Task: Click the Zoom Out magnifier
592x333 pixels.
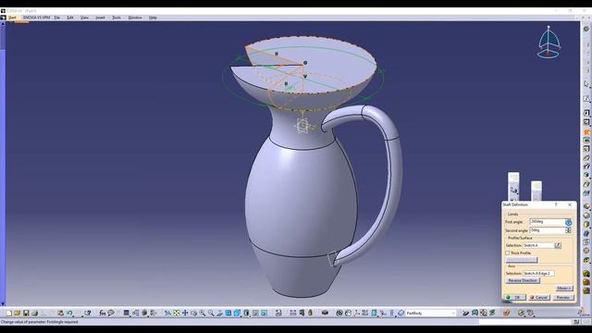Action: click(x=211, y=313)
